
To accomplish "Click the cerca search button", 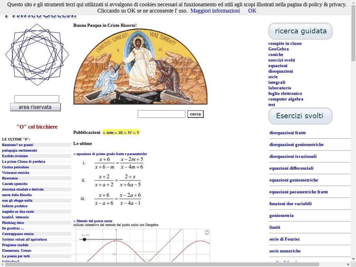I will (195, 114).
